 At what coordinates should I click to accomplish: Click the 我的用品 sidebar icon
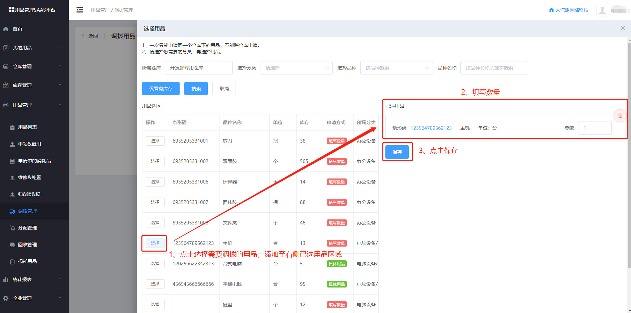pyautogui.click(x=6, y=48)
